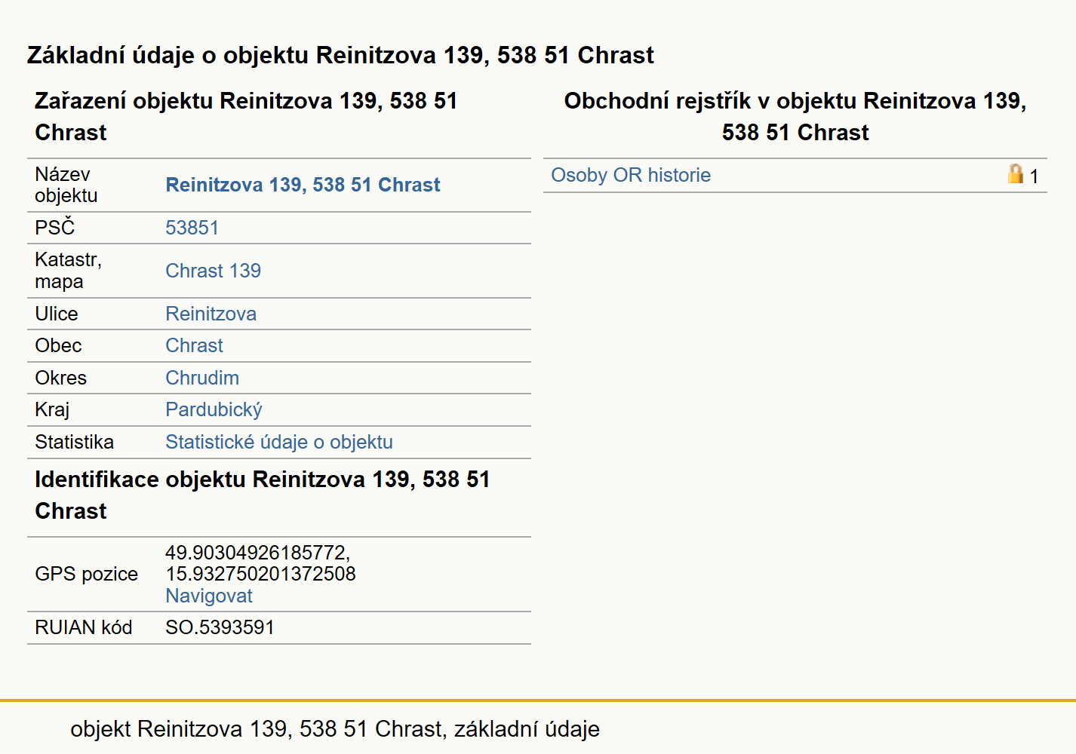Click the Obchodní rejstřík section heading
Screen dimensions: 1076x754
795,116
